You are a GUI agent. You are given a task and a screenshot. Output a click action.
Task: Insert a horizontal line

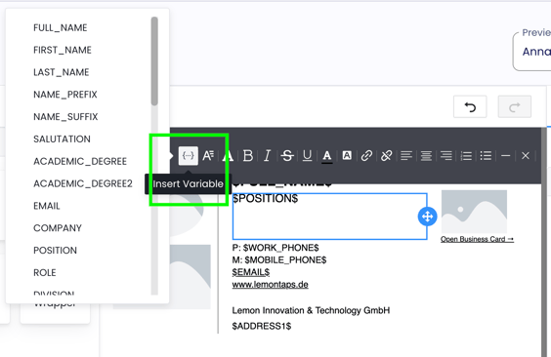(x=506, y=155)
